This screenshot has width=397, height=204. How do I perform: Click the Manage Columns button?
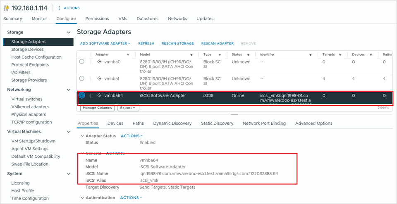click(98, 108)
